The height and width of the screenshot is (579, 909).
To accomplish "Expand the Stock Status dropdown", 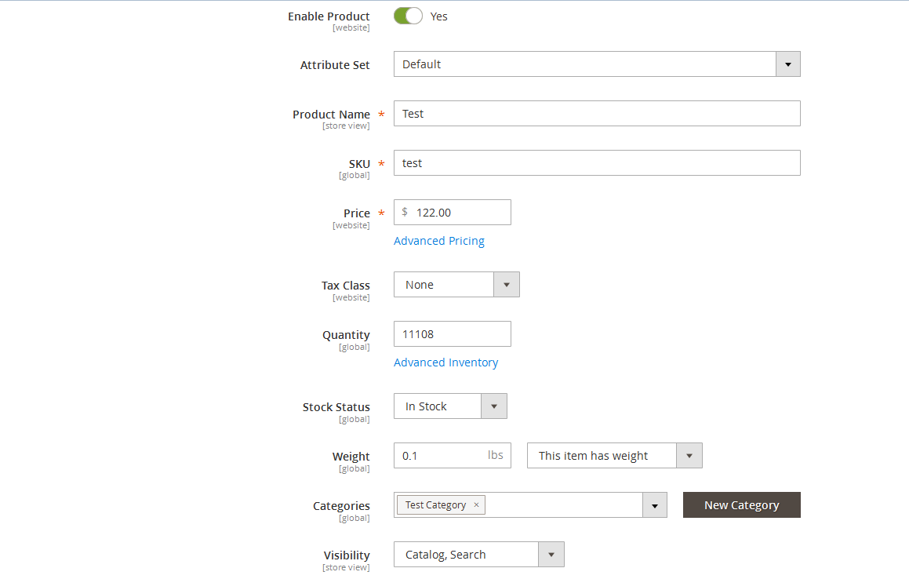I will [449, 406].
